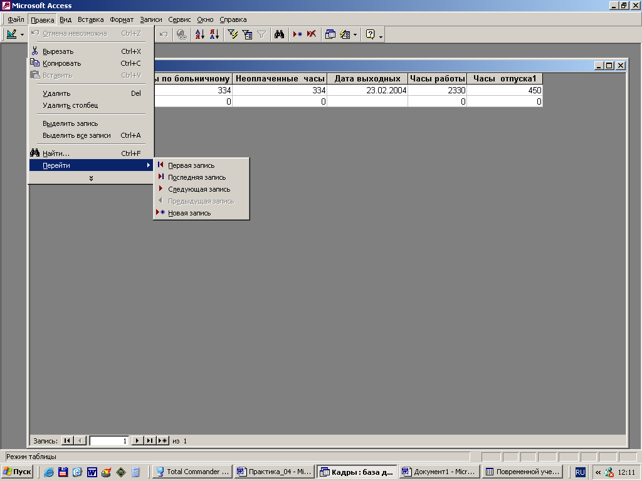
Task: Click next record navigation button at bottom
Action: coord(137,440)
